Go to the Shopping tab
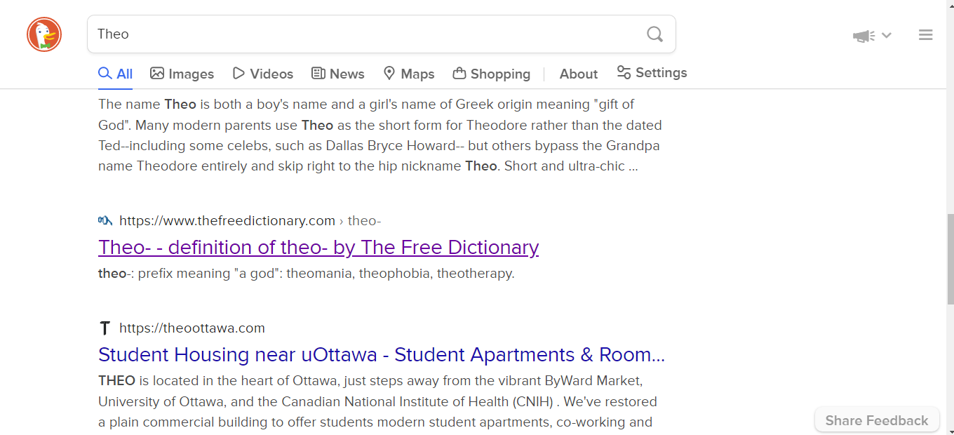Screen dimensions: 954x435 (x=492, y=74)
